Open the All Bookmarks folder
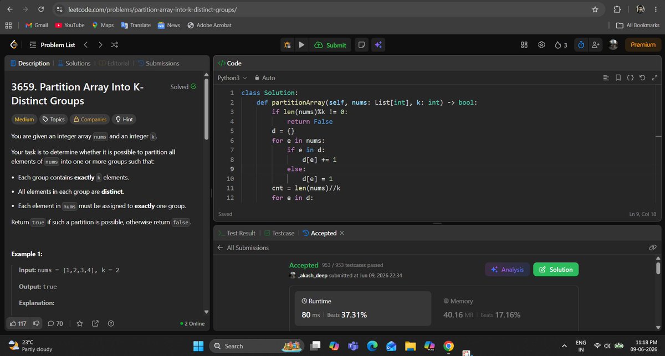Screen dimensions: 665x356 pos(638,25)
